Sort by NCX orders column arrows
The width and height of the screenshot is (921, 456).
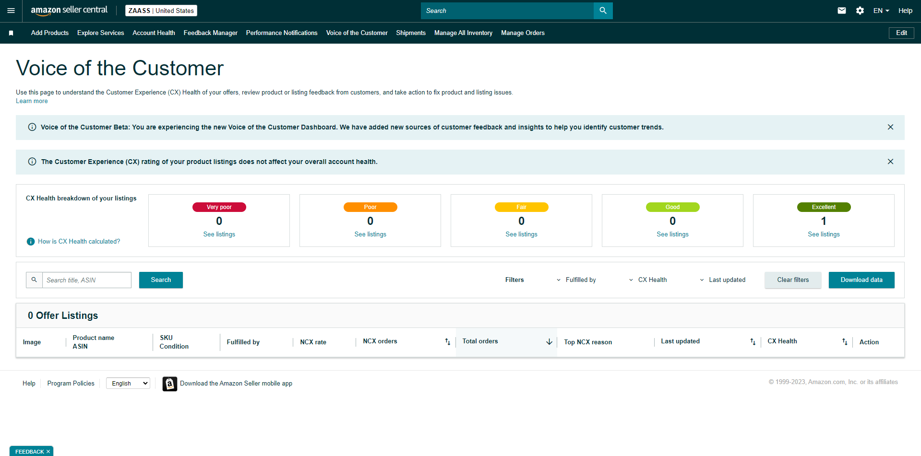[447, 342]
